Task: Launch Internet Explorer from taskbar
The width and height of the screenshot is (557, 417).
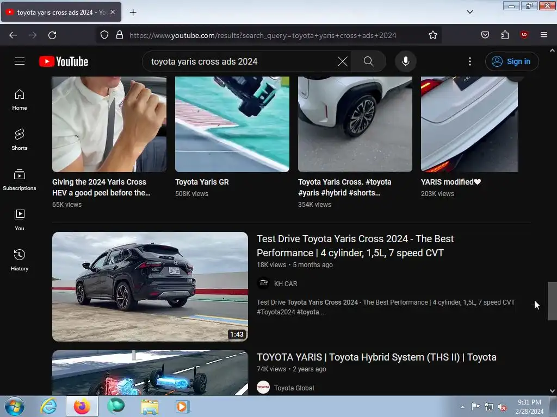Action: tap(48, 406)
